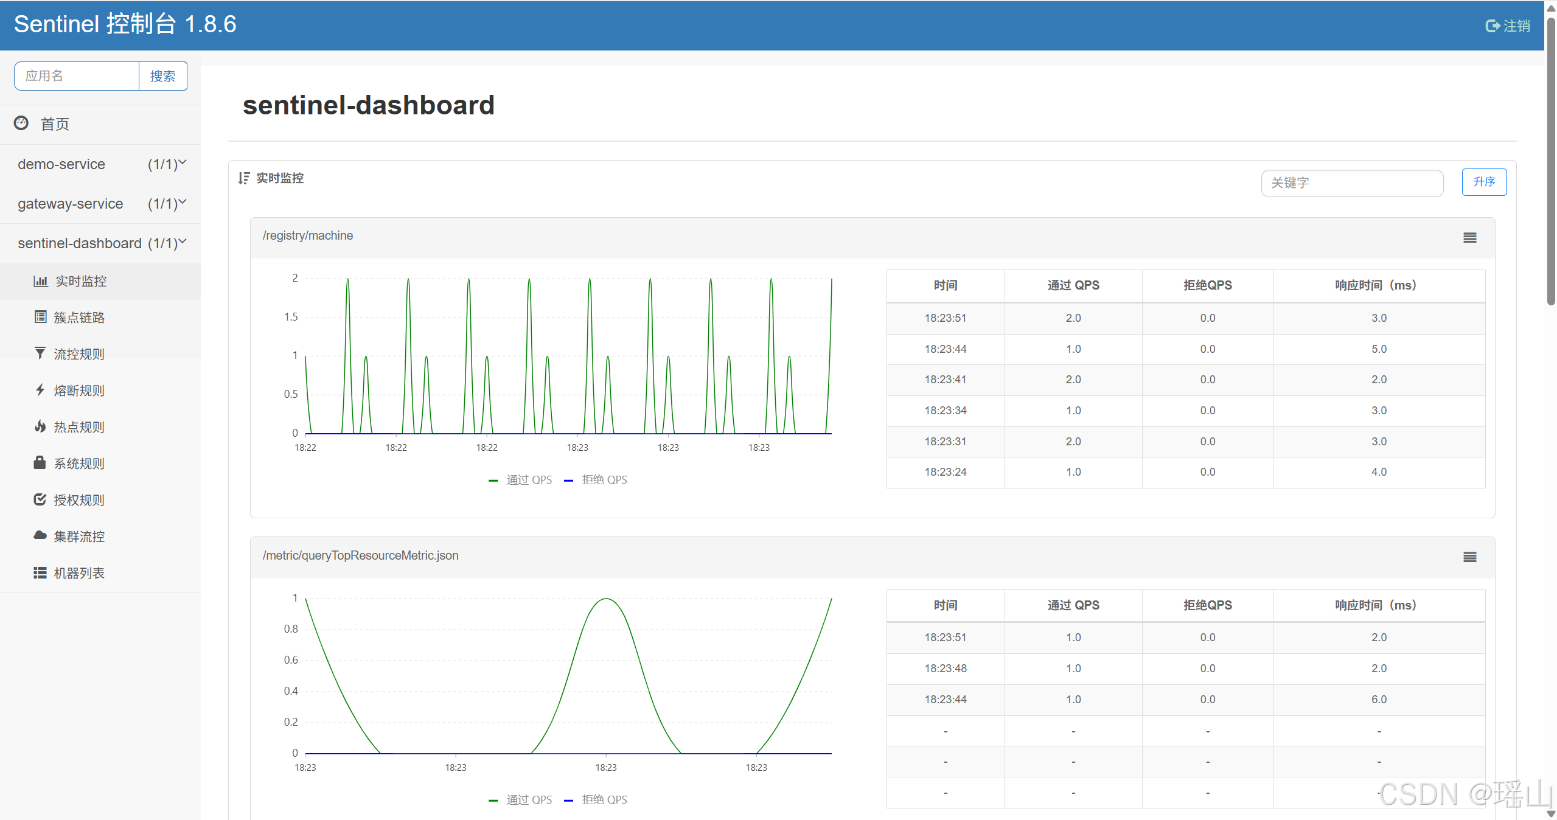Click the check-square icon for 授权规则
The image size is (1557, 820).
[x=40, y=499]
